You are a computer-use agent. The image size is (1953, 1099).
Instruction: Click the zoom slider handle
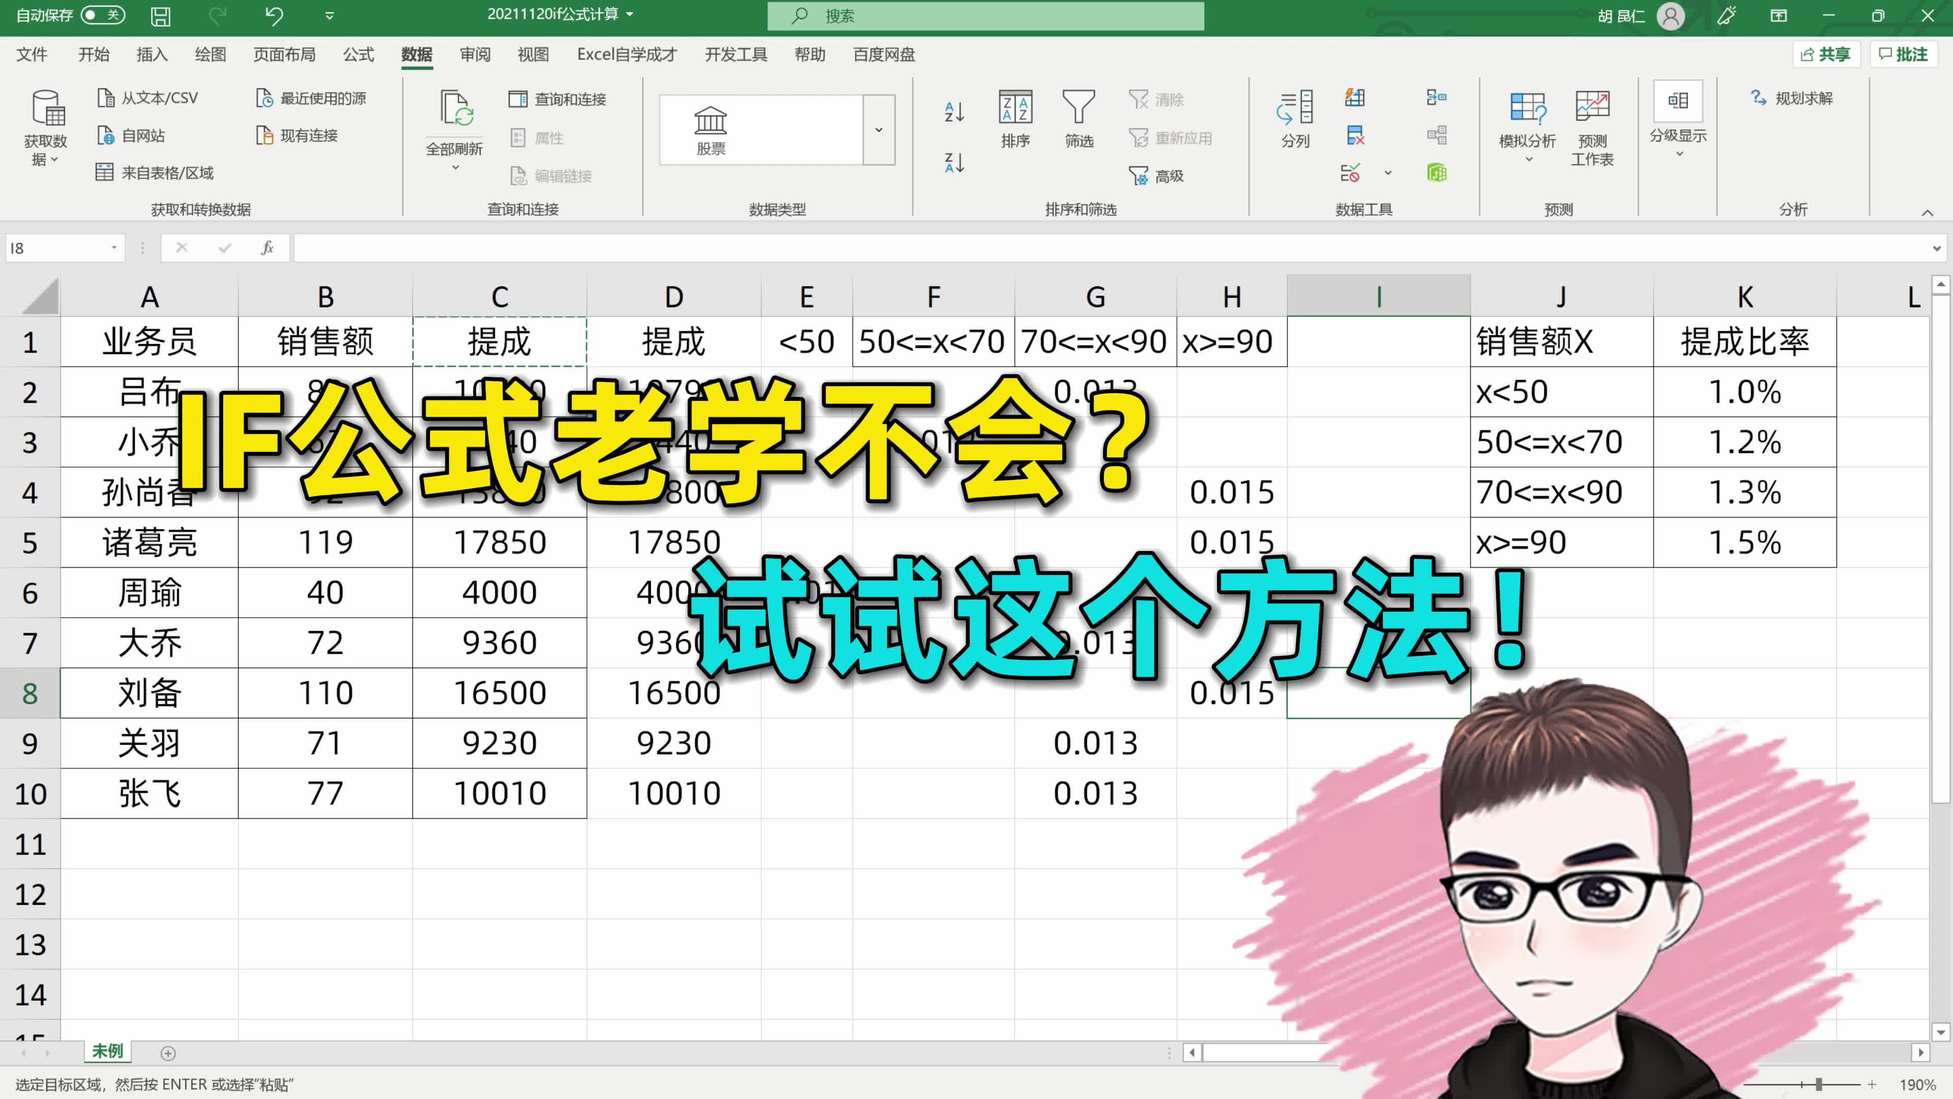point(1818,1085)
